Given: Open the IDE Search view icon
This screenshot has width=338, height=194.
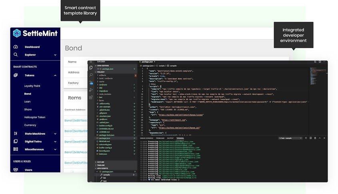Looking at the screenshot, I should tap(91, 75).
